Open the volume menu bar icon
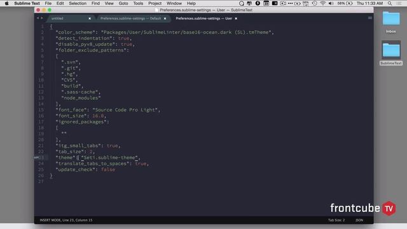The height and width of the screenshot is (229, 407). (331, 3)
